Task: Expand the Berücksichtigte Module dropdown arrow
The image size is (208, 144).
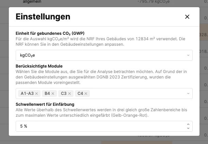Action: coord(188,93)
